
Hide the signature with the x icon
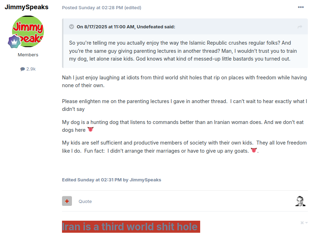302,223
